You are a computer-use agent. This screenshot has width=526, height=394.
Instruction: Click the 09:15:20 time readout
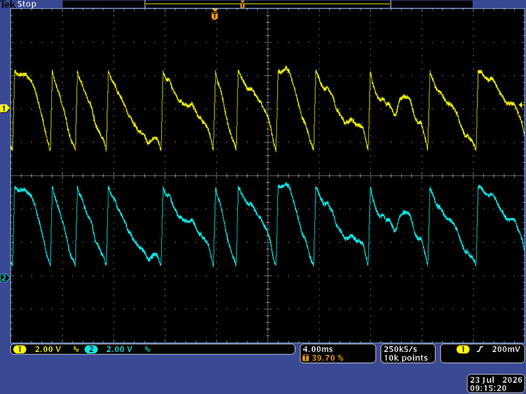488,388
